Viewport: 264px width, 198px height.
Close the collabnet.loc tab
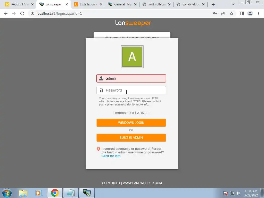tap(203, 4)
